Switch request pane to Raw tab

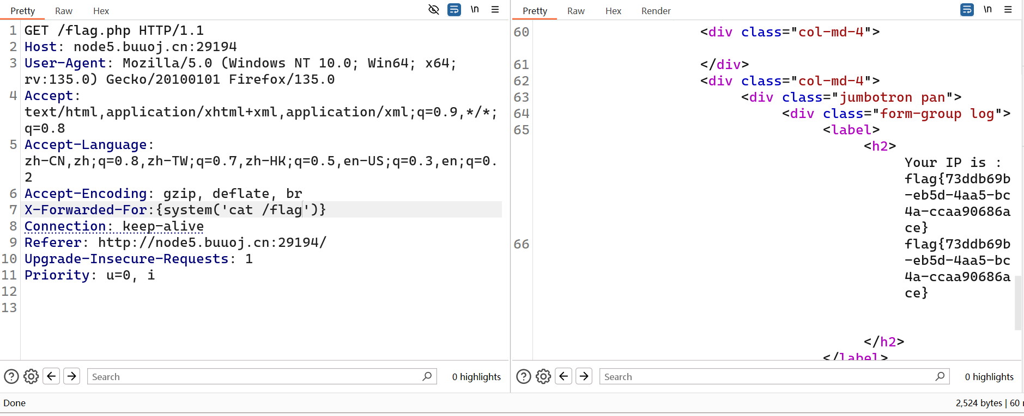(63, 11)
